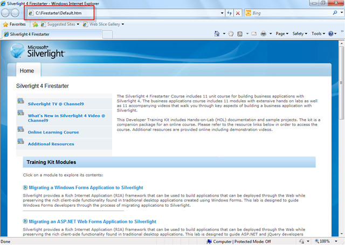Viewport: 345px width, 245px height.
Task: Click the red Stop loading icon
Action: click(x=238, y=13)
